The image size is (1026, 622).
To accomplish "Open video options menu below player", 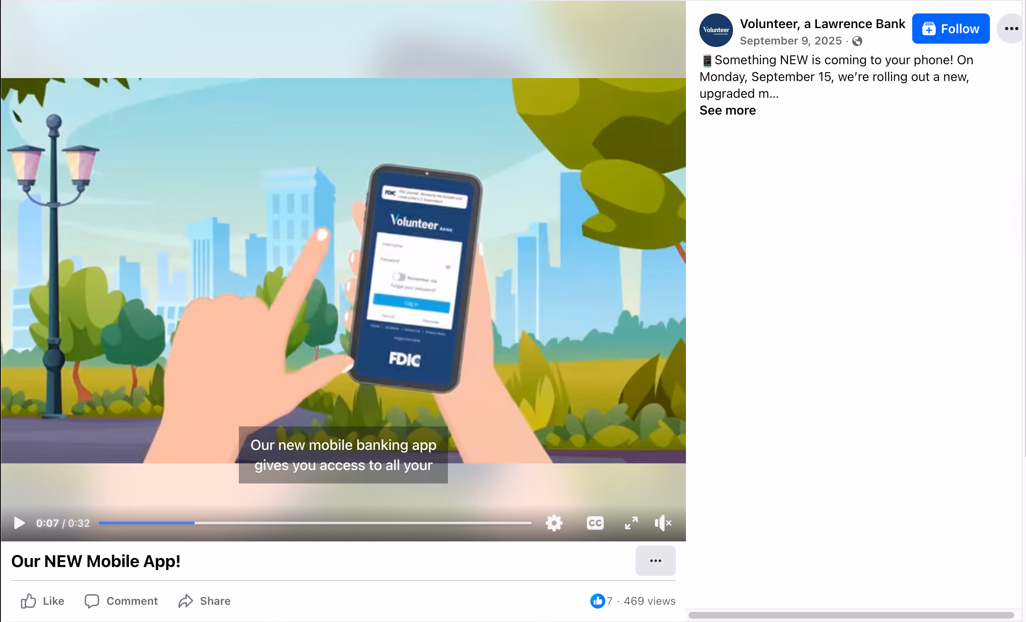I will (655, 561).
